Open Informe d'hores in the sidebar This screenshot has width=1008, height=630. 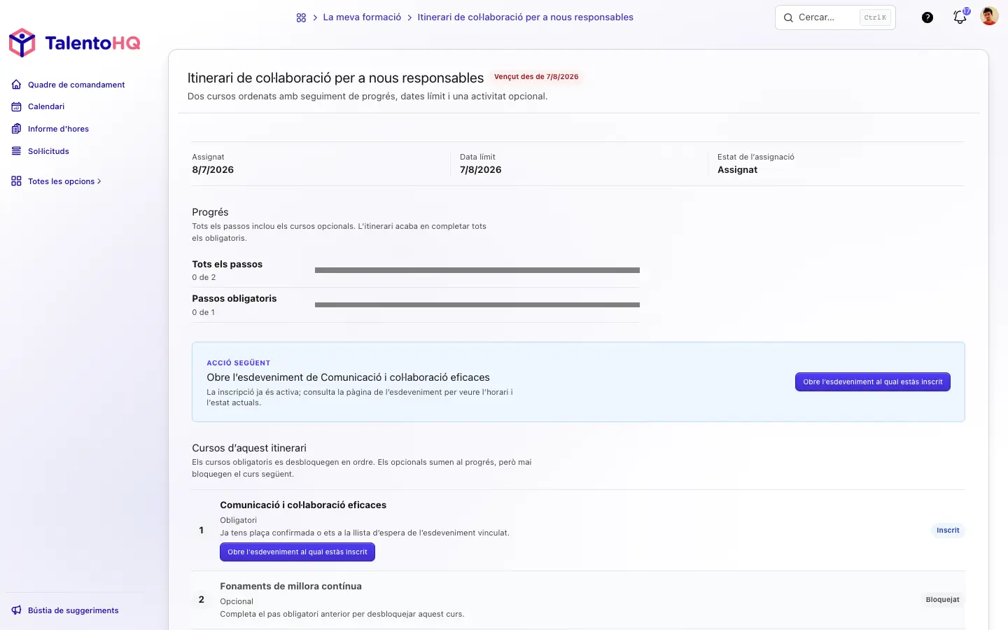58,129
